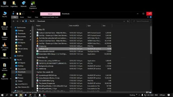173x97 pixels.
Task: Go back using the Back arrow
Action: click(14, 21)
